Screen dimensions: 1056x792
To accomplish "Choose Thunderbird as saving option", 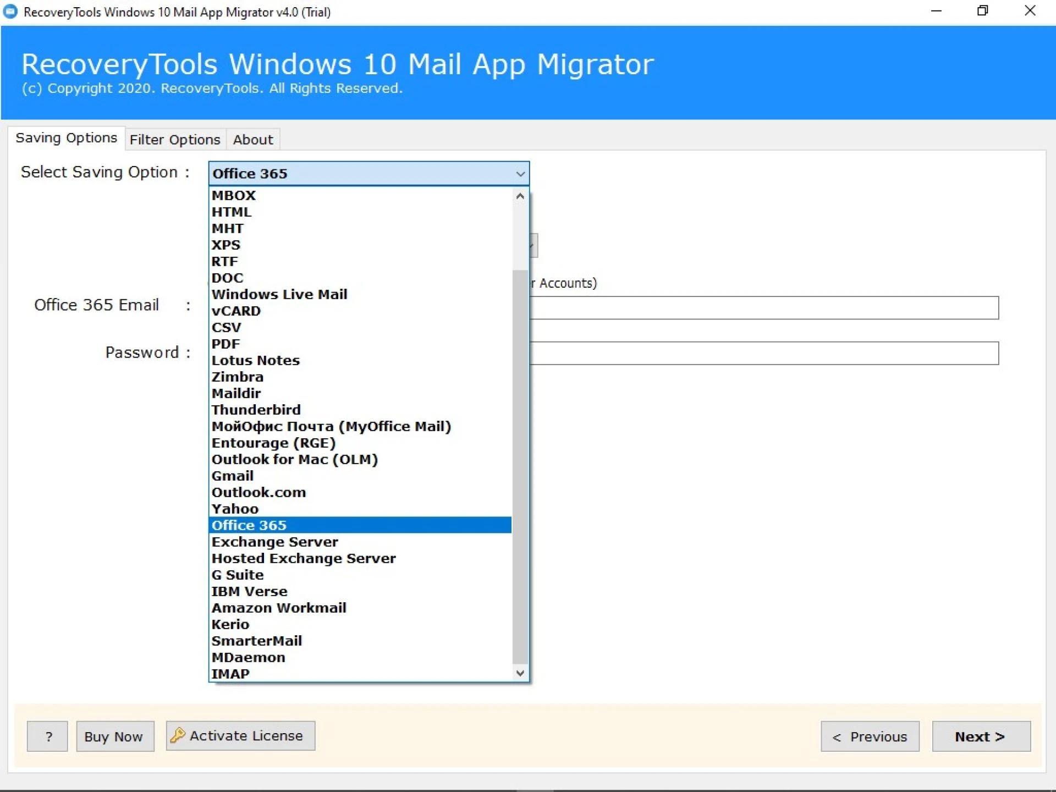I will pos(256,410).
